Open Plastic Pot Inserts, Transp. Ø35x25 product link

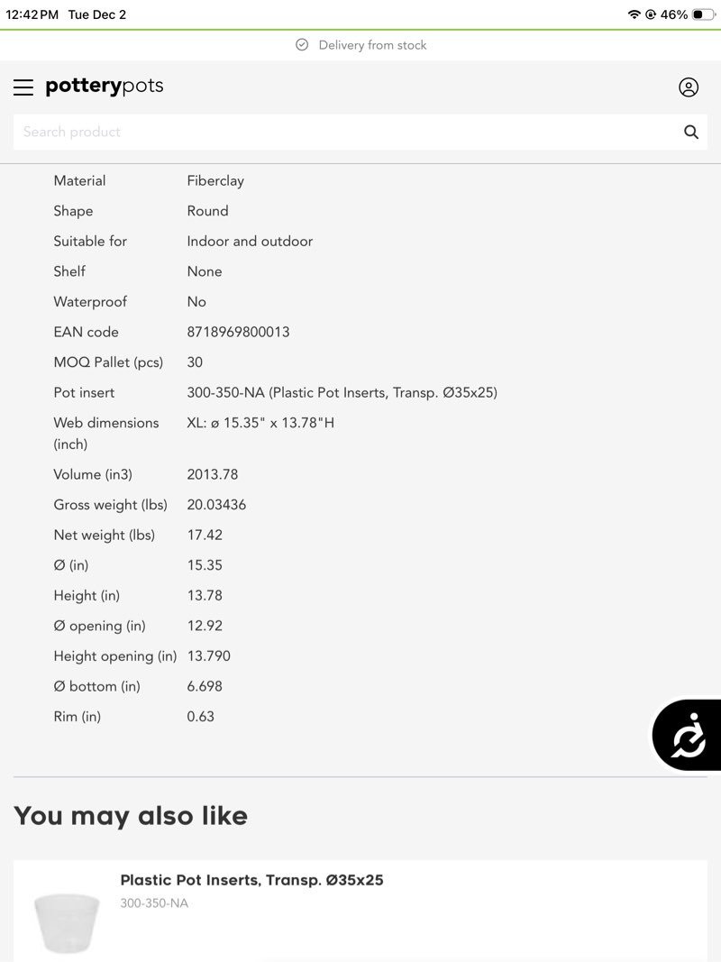pos(251,880)
